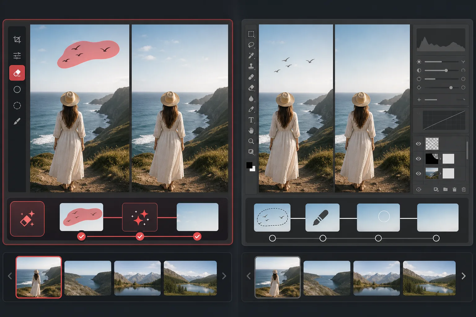This screenshot has width=476, height=317.
Task: Hide the photo background layer
Action: (x=418, y=173)
